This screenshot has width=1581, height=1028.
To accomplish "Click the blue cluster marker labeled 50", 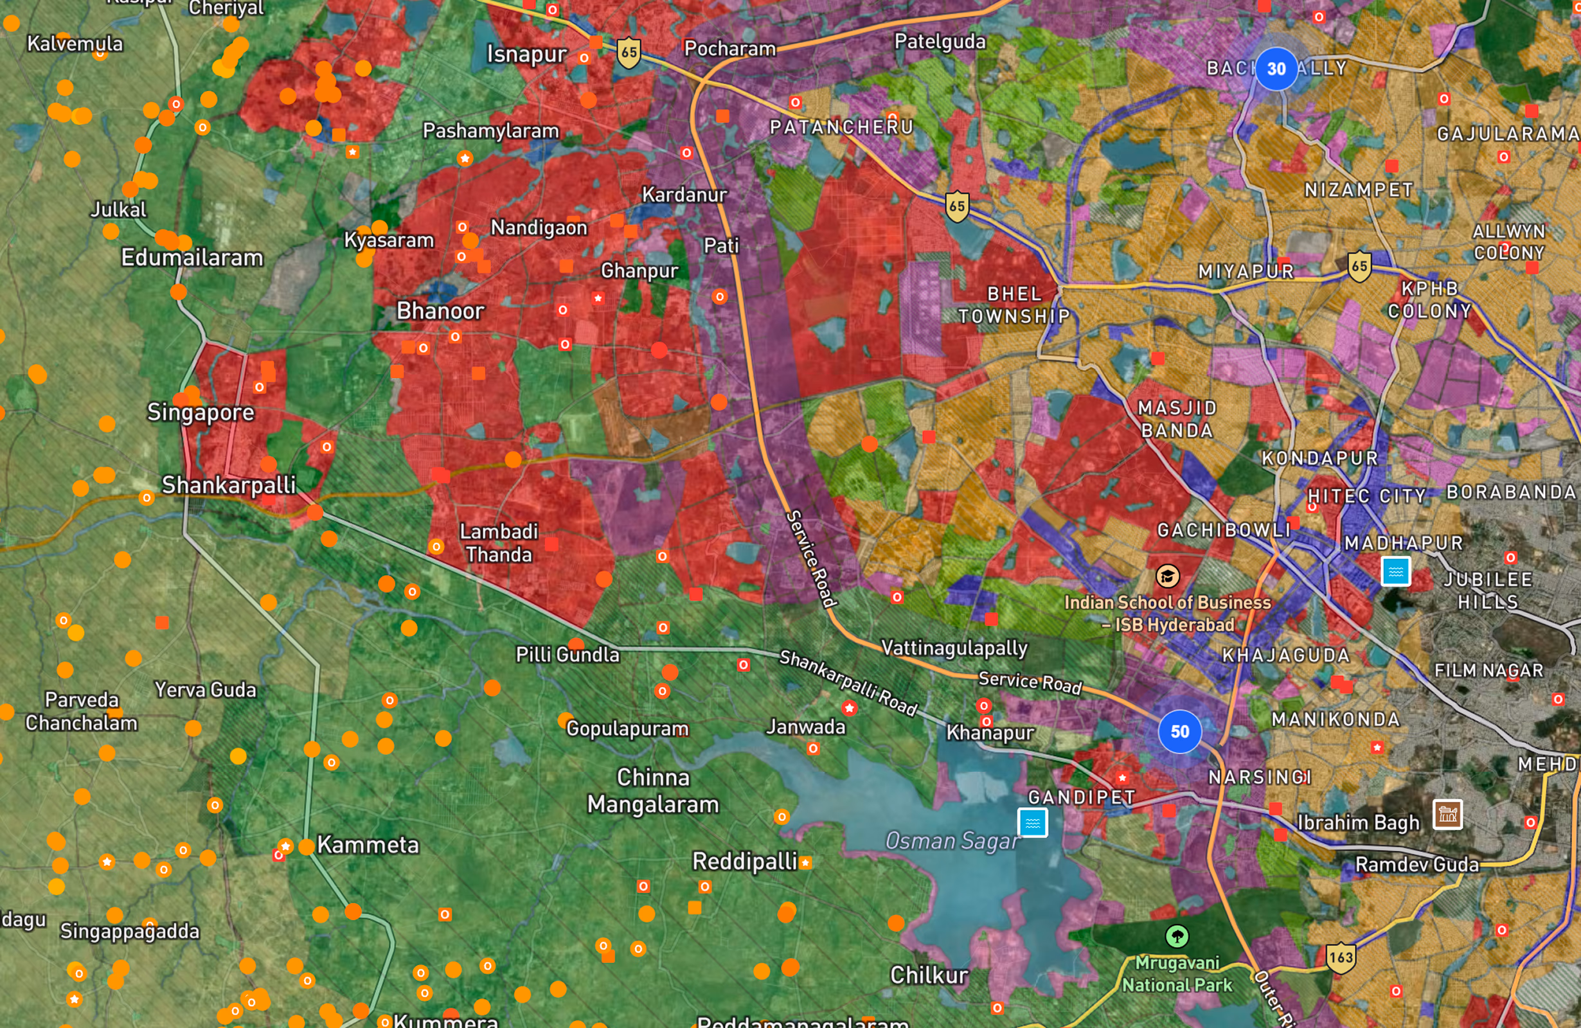I will tap(1179, 732).
